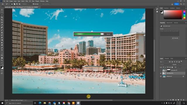The width and height of the screenshot is (187, 105).
Task: Open the Properties panel flyout menu
Action: click(186, 23)
